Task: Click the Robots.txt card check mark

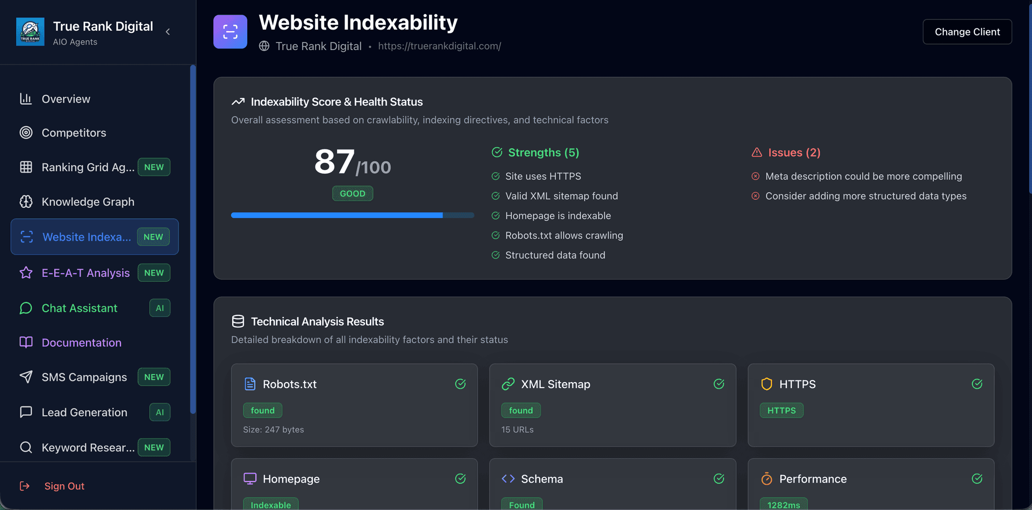Action: (x=460, y=384)
